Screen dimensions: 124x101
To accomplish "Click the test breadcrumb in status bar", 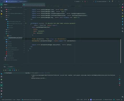I will 14,100.
